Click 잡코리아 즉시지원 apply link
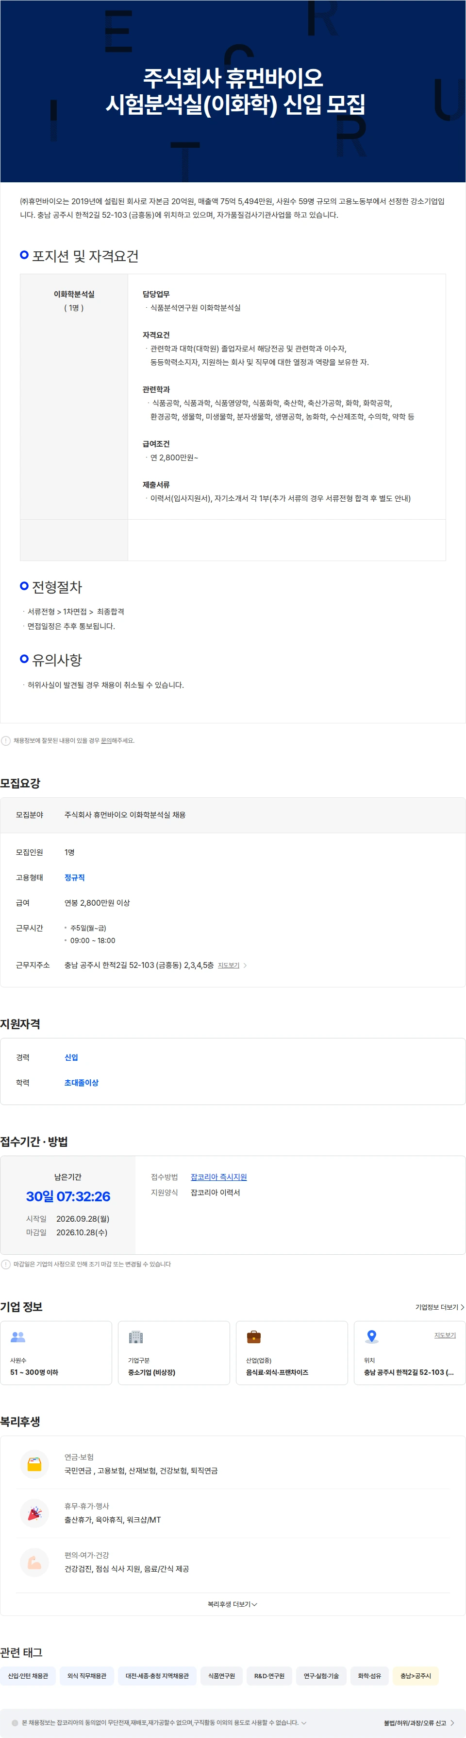Viewport: 466px width, 1738px height. pyautogui.click(x=219, y=1176)
